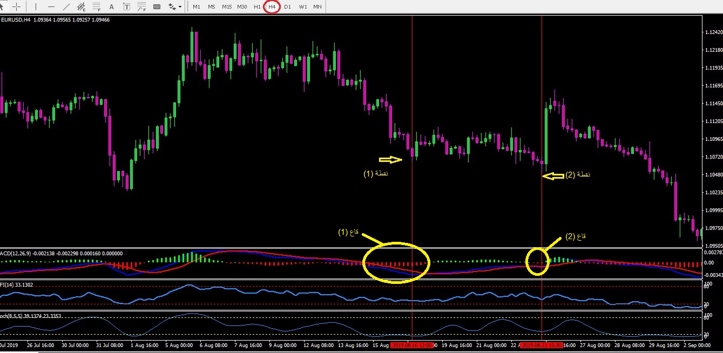
Task: Switch to D1 timeframe
Action: tap(287, 7)
